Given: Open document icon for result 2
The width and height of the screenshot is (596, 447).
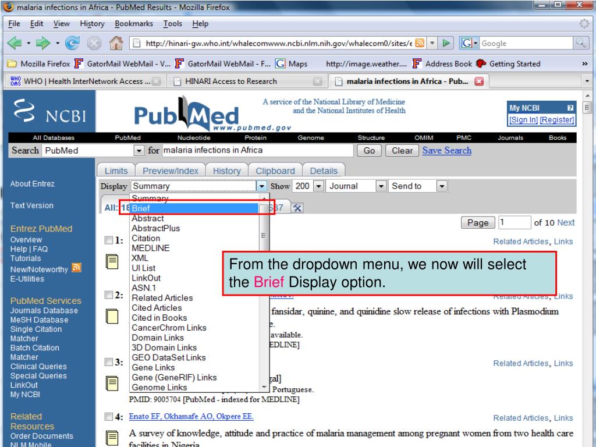Looking at the screenshot, I should [112, 316].
